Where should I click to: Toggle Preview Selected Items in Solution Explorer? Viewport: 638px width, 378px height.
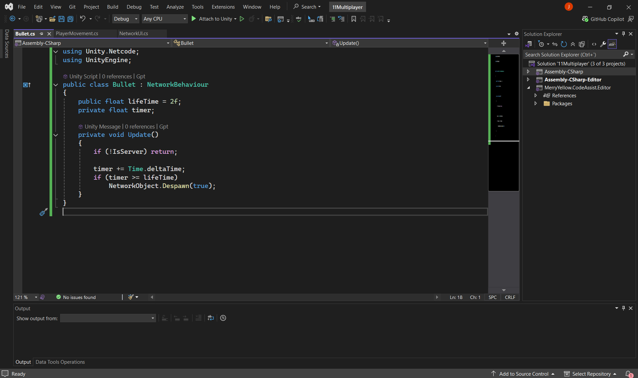tap(612, 44)
